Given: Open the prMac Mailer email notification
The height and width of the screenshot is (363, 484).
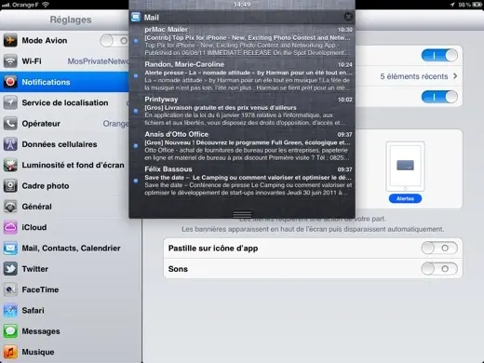Looking at the screenshot, I should [242, 41].
